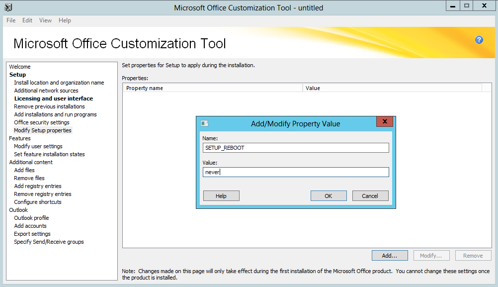Image resolution: width=498 pixels, height=287 pixels.
Task: Open Configure shortcuts page
Action: pos(37,202)
